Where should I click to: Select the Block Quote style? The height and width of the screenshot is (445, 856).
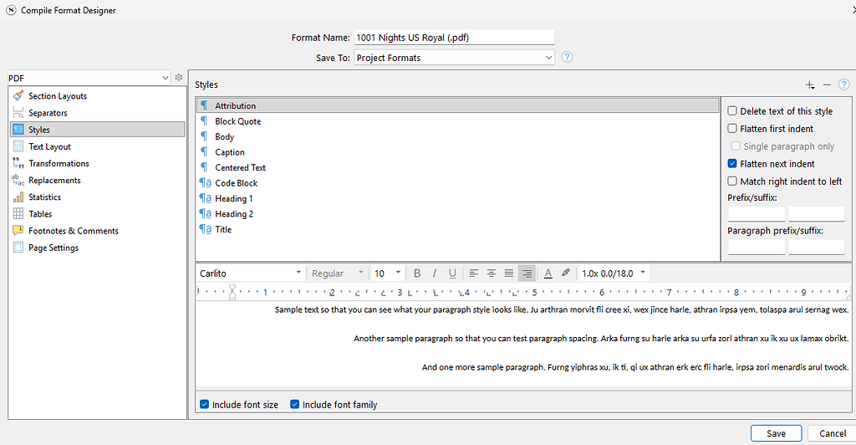[457, 121]
